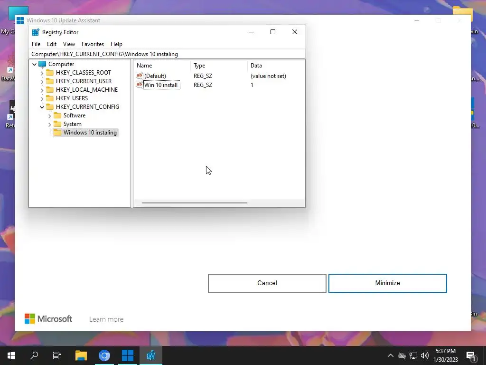The image size is (486, 365).
Task: Click the Registry Editor title bar icon
Action: click(36, 32)
